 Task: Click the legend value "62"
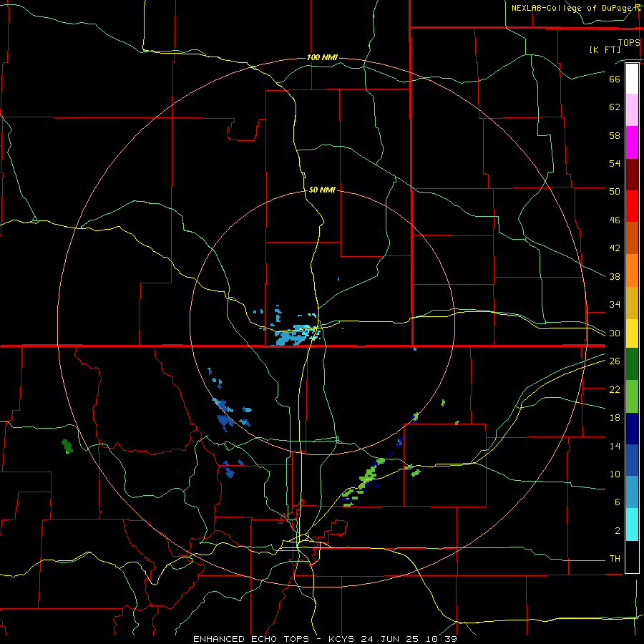click(615, 107)
